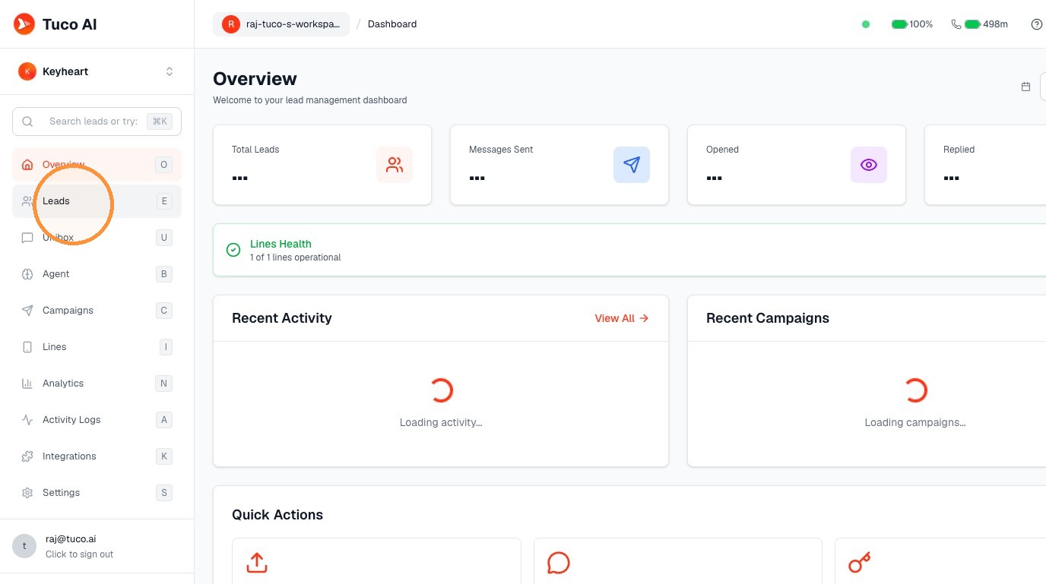1046x584 pixels.
Task: Click the Messages Sent paper plane icon
Action: coord(632,165)
